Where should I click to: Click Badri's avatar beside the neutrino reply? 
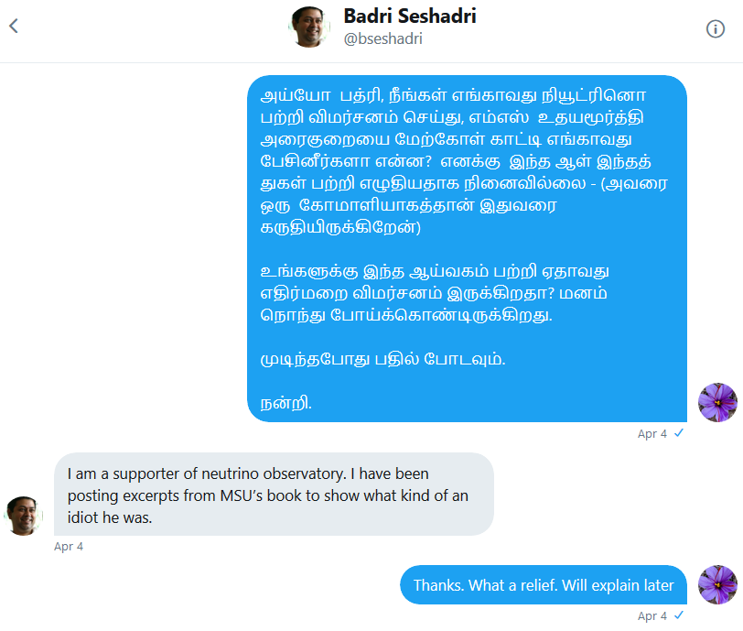click(23, 516)
